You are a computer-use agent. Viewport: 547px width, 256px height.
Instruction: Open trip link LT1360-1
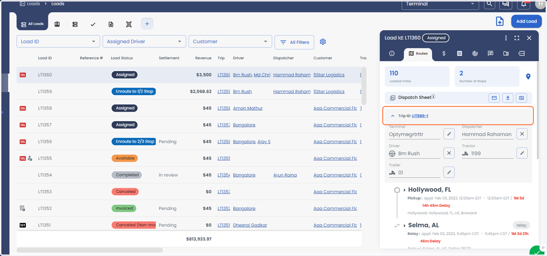[420, 116]
